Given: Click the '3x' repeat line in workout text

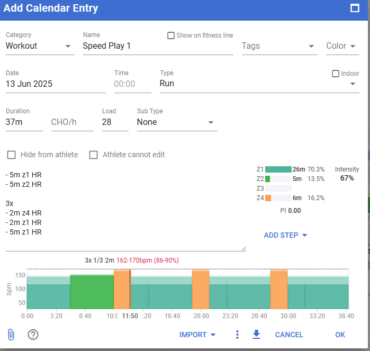Looking at the screenshot, I should pyautogui.click(x=10, y=203).
